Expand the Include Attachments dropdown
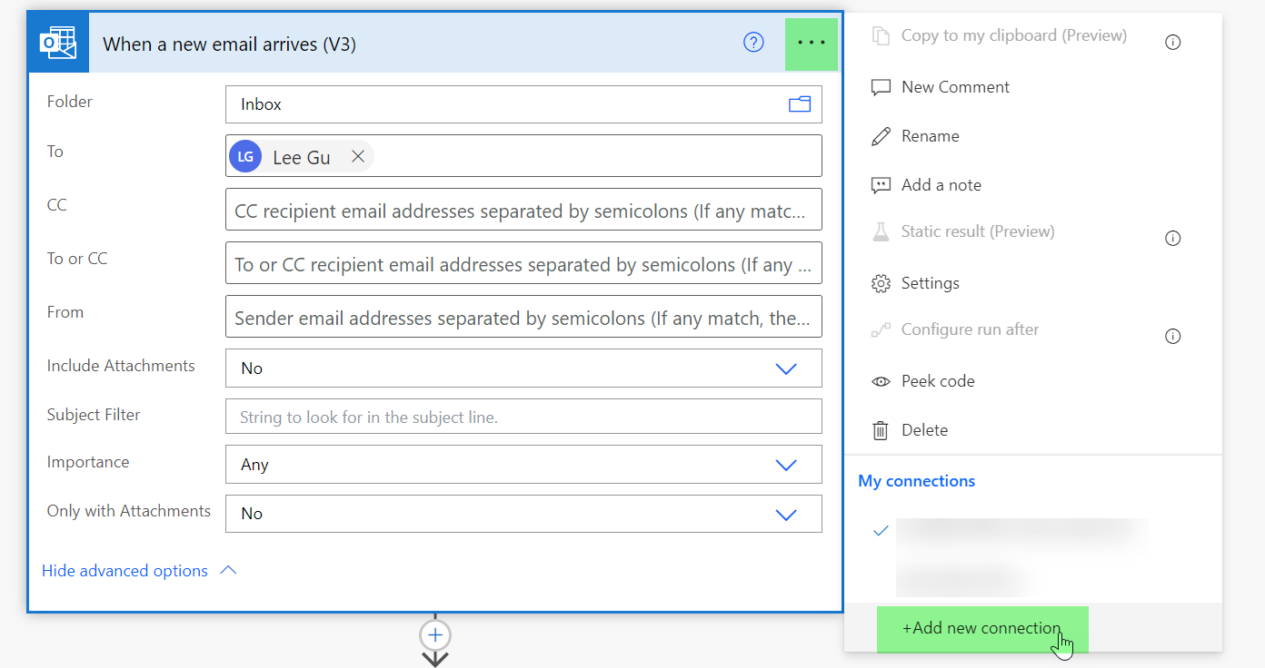This screenshot has height=668, width=1265. 786,368
